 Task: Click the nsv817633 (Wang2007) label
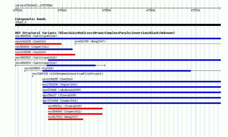(x=63, y=117)
